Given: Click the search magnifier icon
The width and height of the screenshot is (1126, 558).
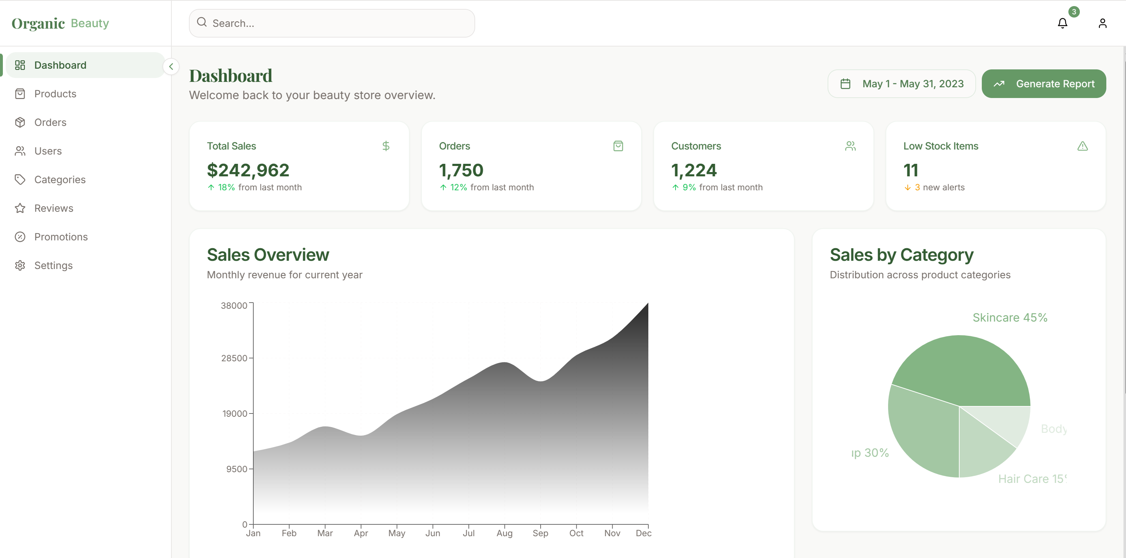Looking at the screenshot, I should coord(201,22).
